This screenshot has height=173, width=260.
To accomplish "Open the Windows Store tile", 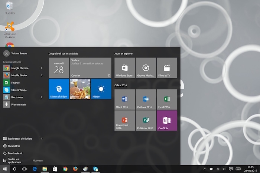I will click(124, 68).
